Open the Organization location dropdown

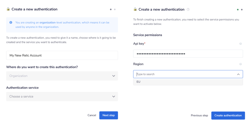(x=62, y=76)
